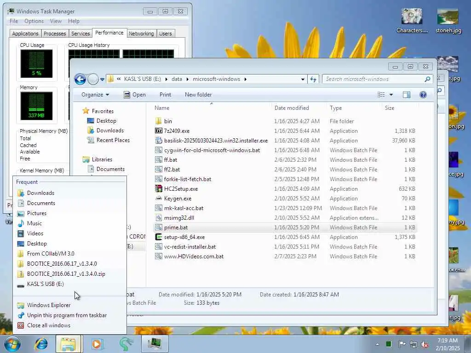The width and height of the screenshot is (471, 353).
Task: Click the Type column header
Action: [x=335, y=108]
